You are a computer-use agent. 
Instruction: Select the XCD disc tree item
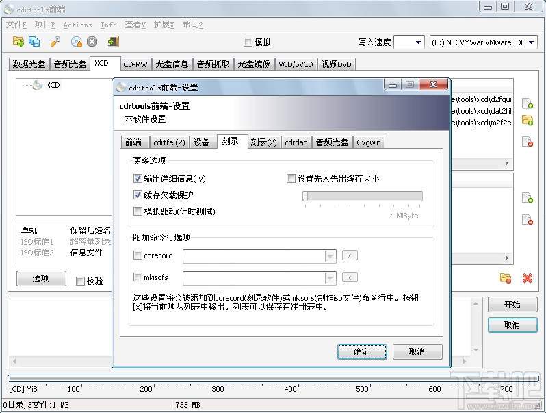[x=53, y=85]
